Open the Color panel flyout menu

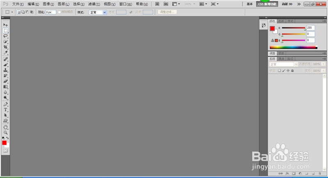tap(324, 21)
